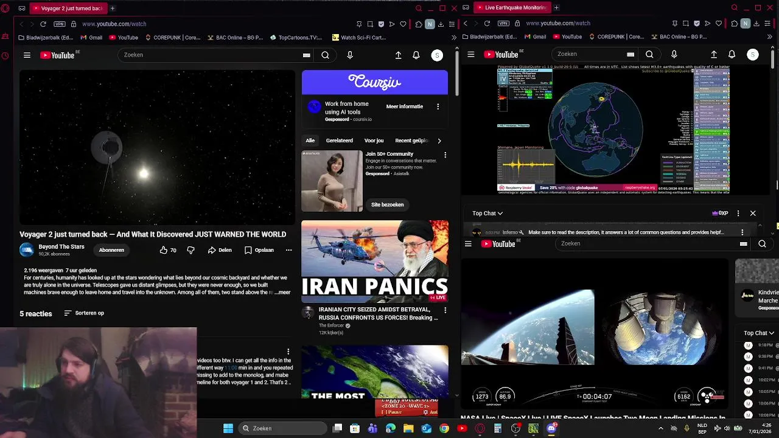Show hidden system tray icons chevron
The height and width of the screenshot is (438, 779).
(x=661, y=428)
